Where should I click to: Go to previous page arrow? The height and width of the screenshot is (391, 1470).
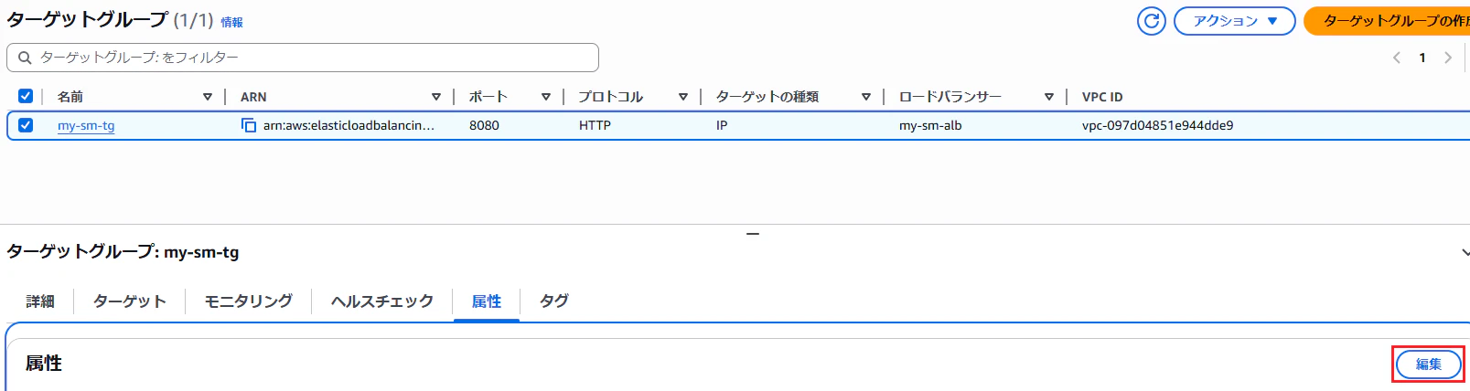[x=1397, y=58]
